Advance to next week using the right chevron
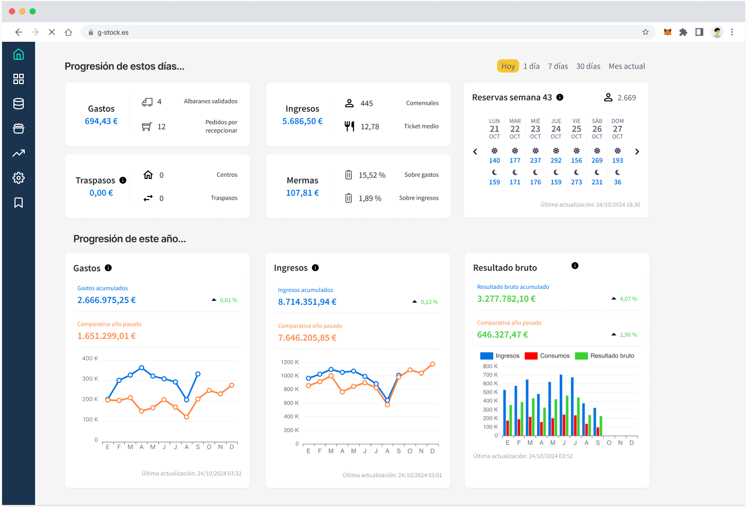Viewport: 747px width, 508px height. tap(637, 151)
